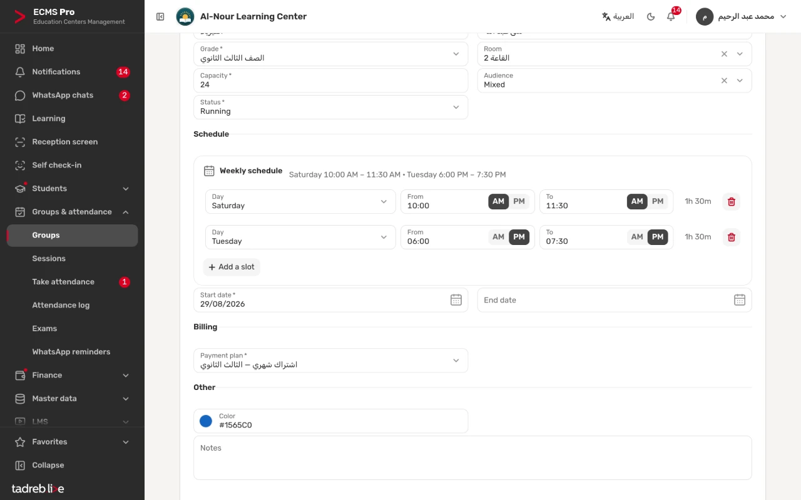The image size is (801, 500).
Task: Click the Collapse sidebar icon
Action: point(20,465)
